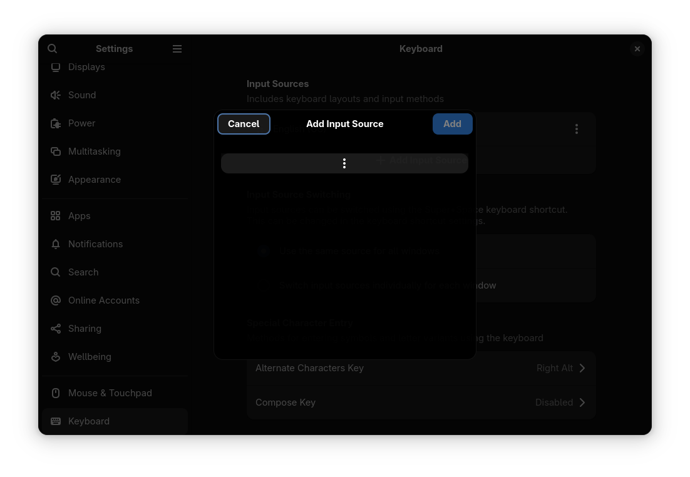Click the 'Keyboard' header title
Screen dimensions: 690x477
click(x=421, y=48)
